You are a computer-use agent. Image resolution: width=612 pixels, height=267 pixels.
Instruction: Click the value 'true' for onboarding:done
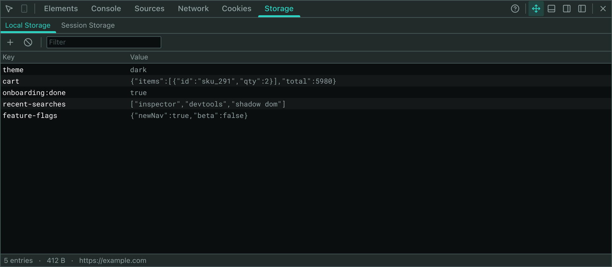(138, 93)
